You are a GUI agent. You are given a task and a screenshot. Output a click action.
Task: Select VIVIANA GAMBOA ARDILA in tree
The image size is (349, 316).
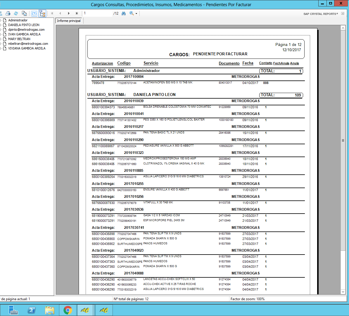click(x=27, y=48)
